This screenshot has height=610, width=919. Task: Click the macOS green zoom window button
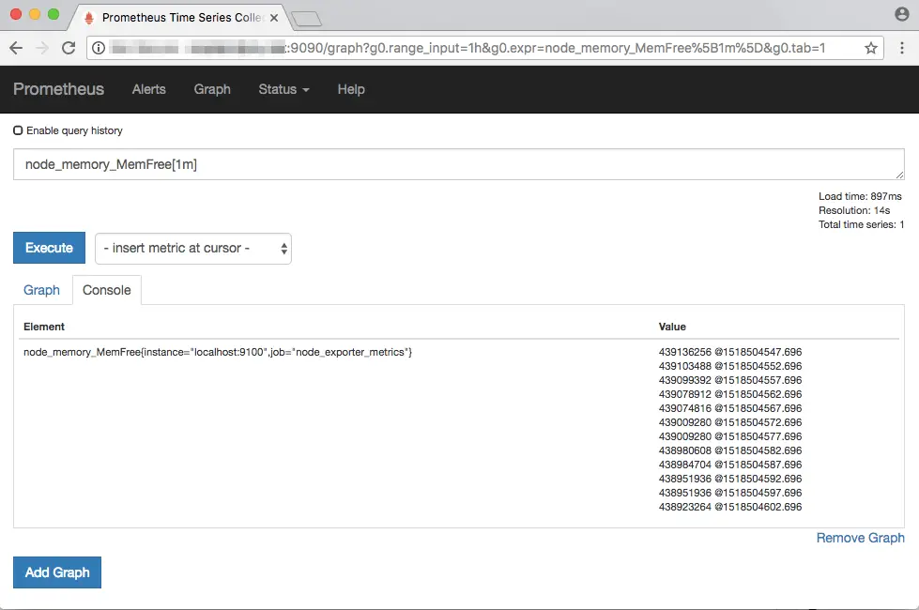(54, 14)
